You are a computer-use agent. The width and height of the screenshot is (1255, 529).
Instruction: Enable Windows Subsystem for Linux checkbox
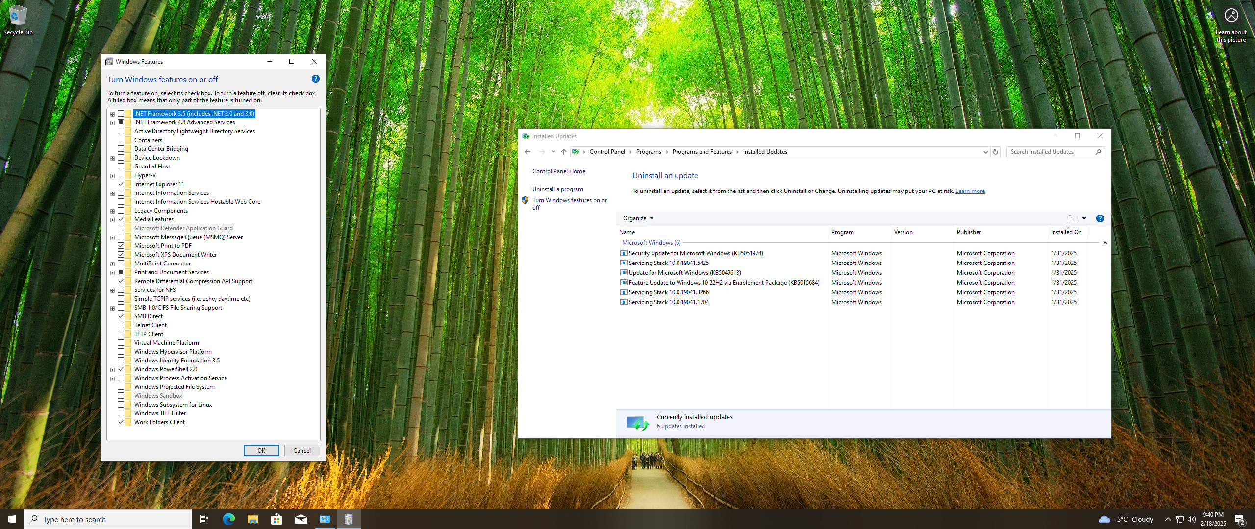[121, 405]
